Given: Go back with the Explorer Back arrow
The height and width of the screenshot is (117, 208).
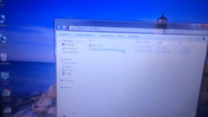Looking at the screenshot, I should click(59, 27).
